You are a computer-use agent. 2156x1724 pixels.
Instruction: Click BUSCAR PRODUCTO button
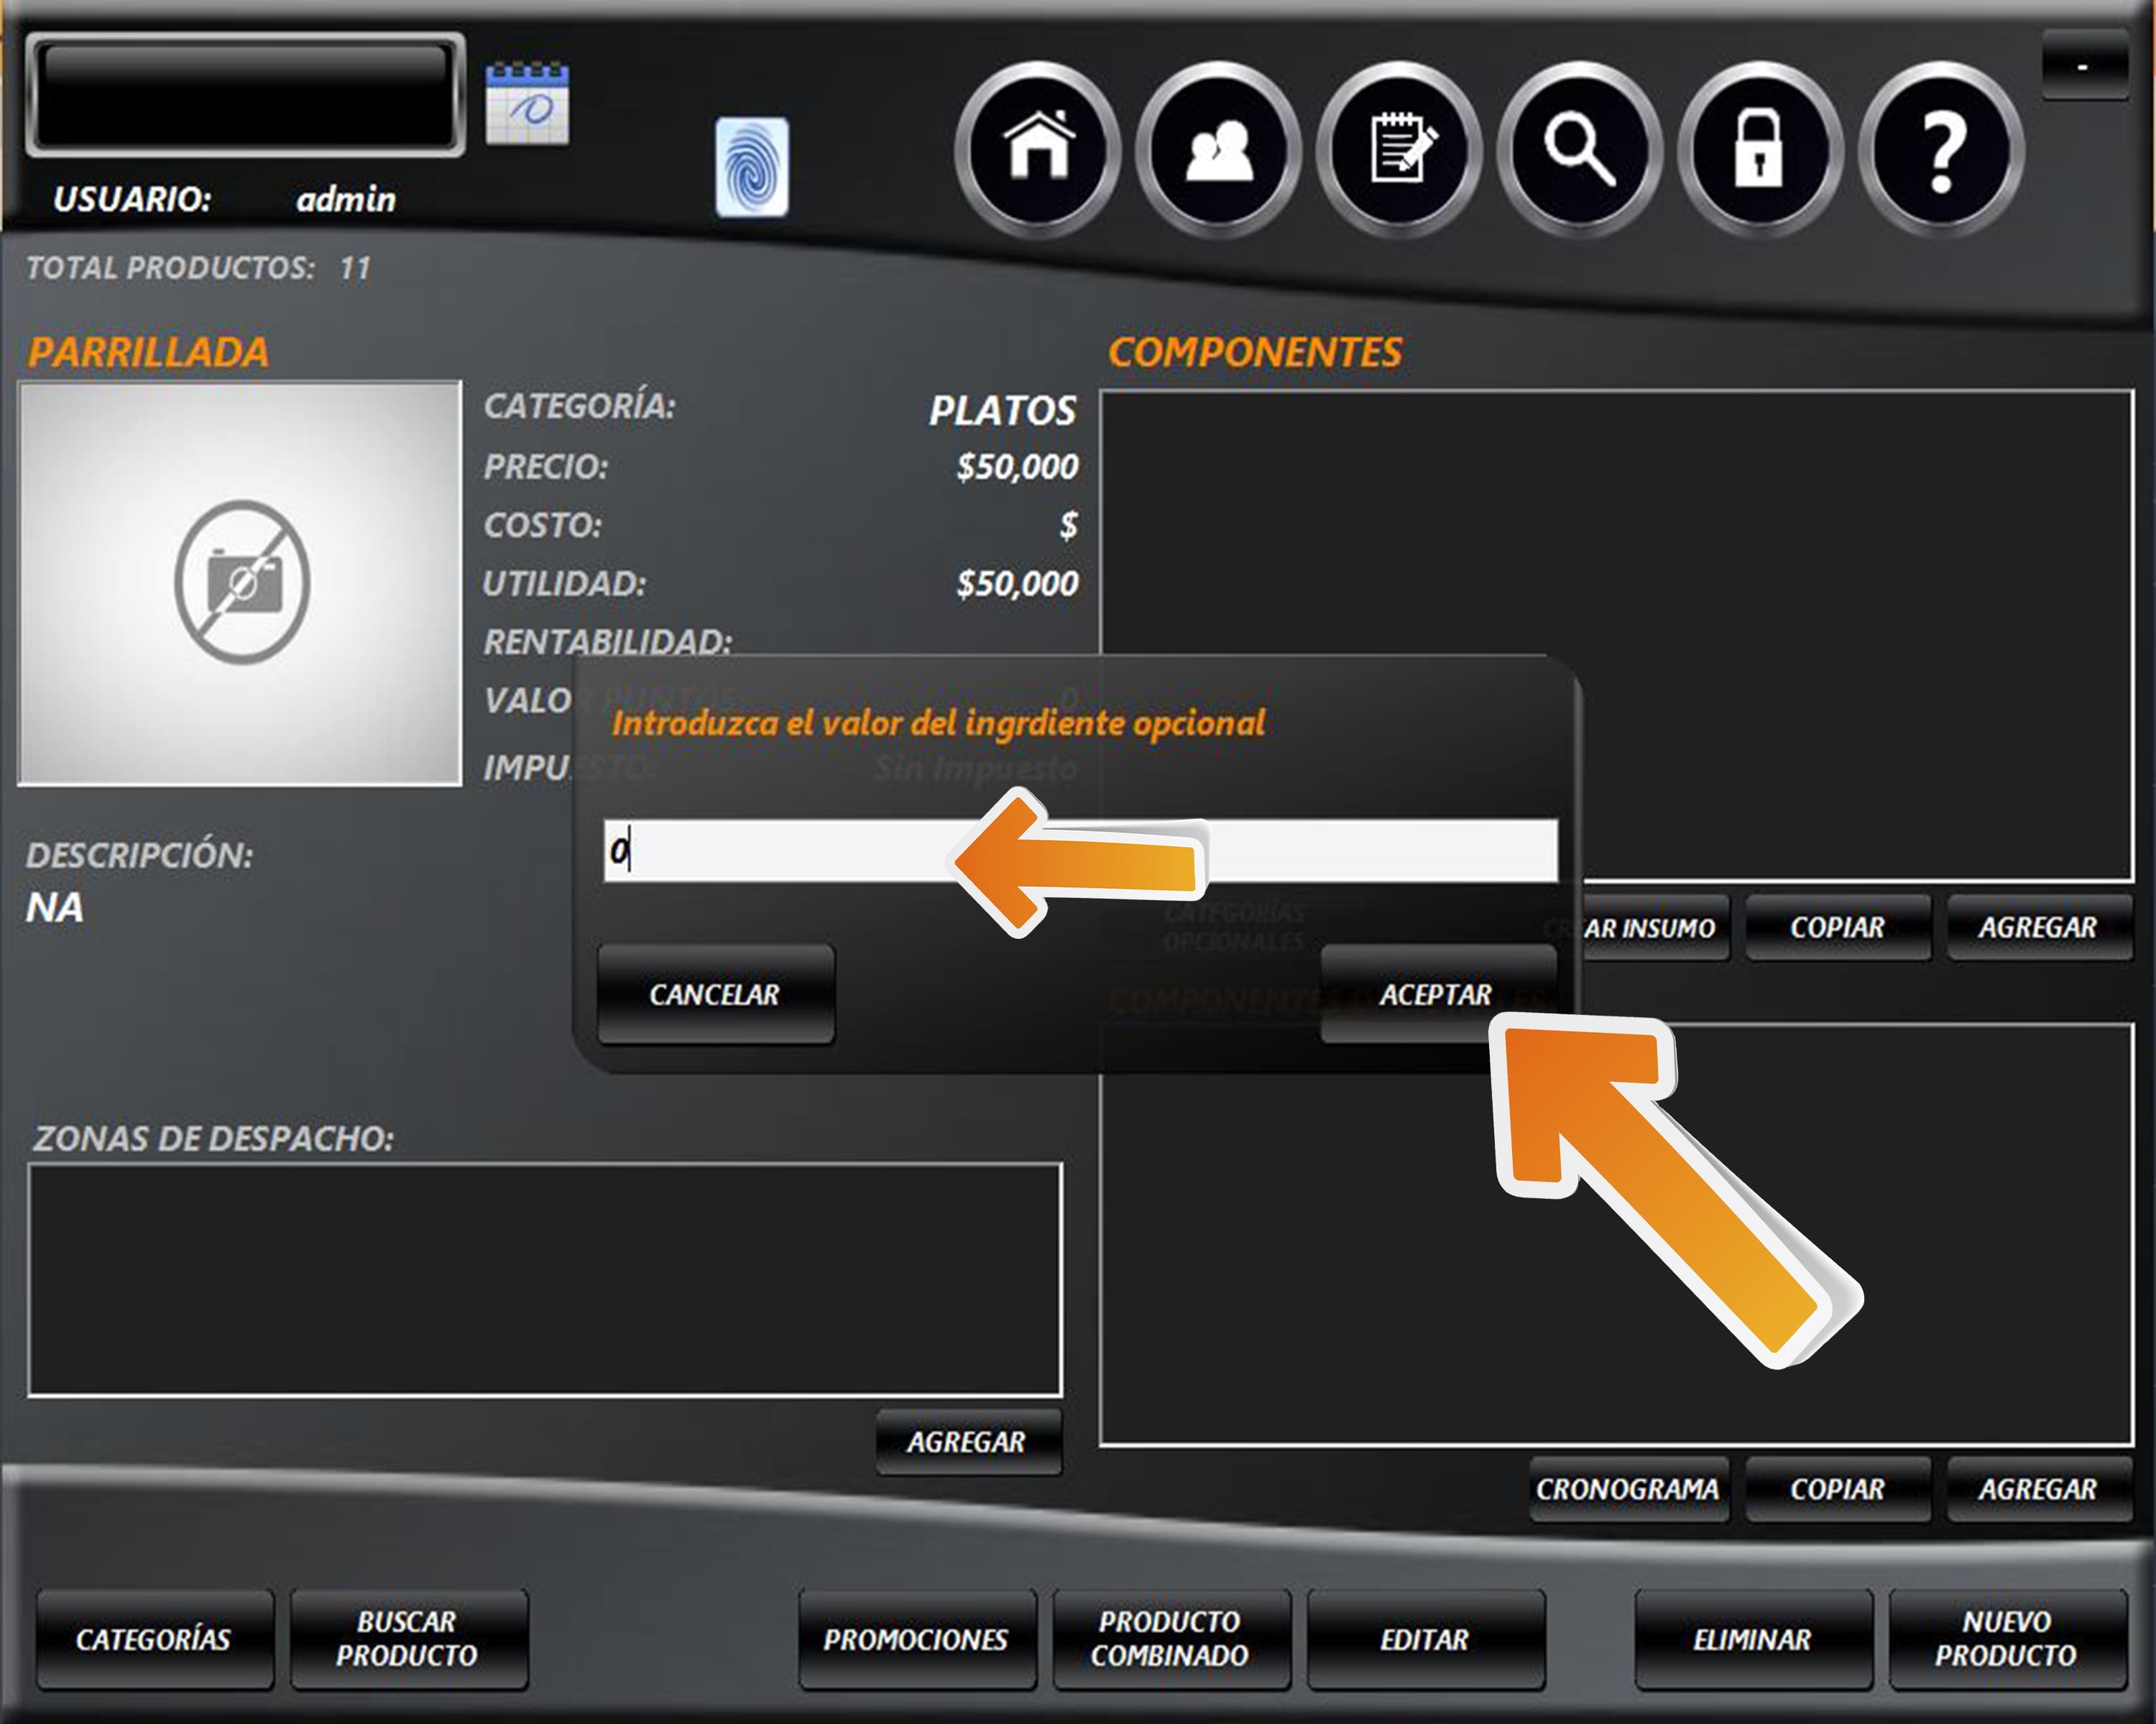tap(408, 1639)
